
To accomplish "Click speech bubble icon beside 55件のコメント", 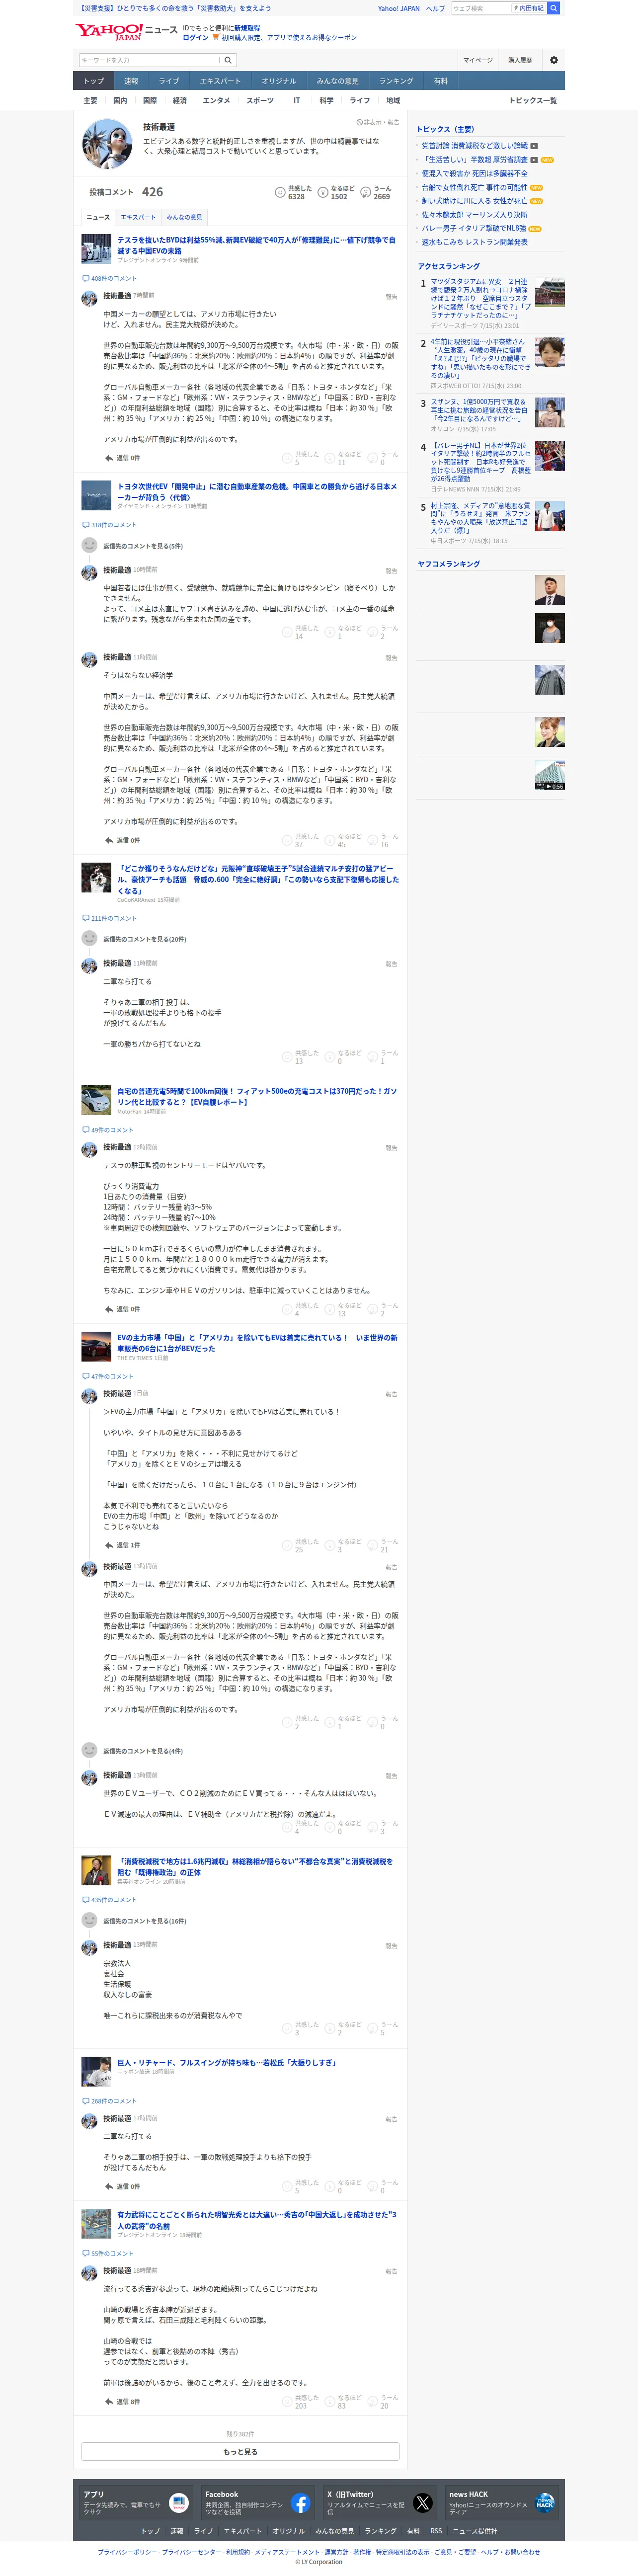I will pos(85,2253).
